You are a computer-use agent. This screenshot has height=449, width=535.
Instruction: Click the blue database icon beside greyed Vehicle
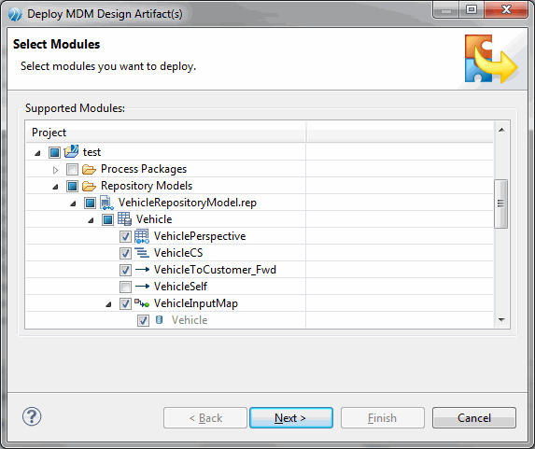click(x=159, y=319)
